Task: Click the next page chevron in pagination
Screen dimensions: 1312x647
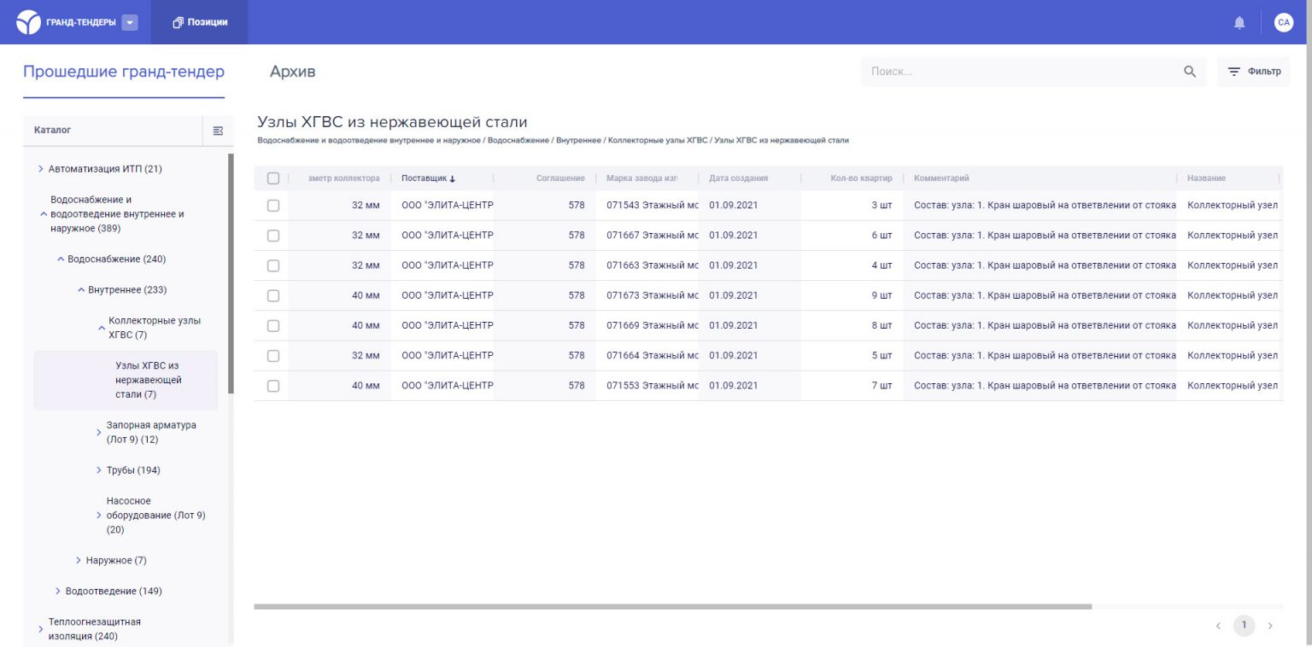Action: pyautogui.click(x=1270, y=625)
